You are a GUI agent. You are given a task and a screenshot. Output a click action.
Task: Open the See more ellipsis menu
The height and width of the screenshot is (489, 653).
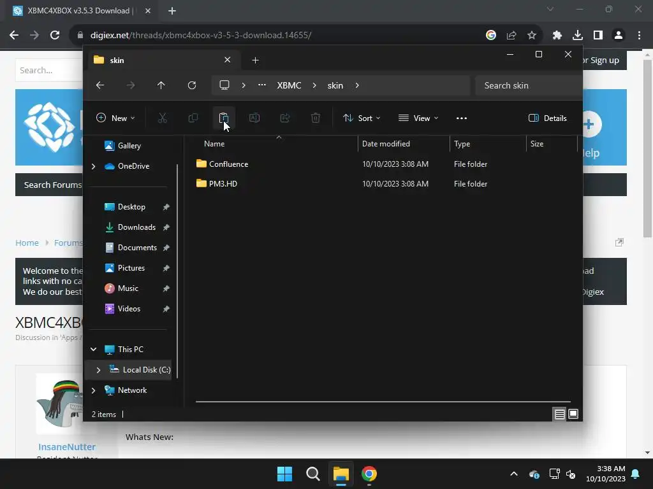pyautogui.click(x=462, y=118)
